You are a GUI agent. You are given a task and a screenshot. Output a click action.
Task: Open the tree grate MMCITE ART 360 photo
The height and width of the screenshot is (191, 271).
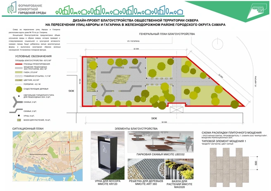tap(146, 169)
